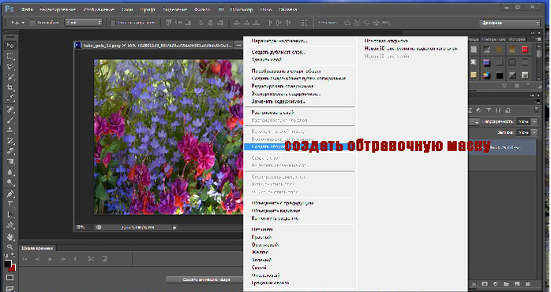551x292 pixels.
Task: Click the timeline play button
Action: click(51, 259)
